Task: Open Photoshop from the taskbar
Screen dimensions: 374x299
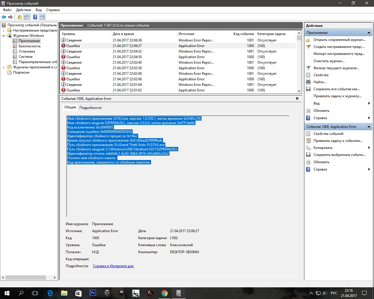Action: [x=93, y=293]
